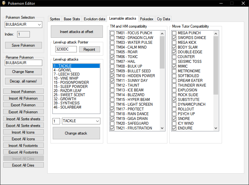
Task: Switch to the Base Stats tab
Action: [x=72, y=19]
